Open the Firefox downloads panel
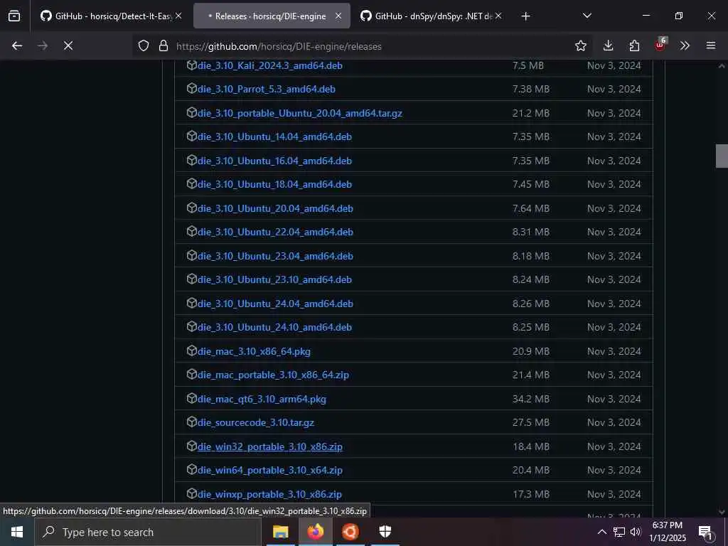The height and width of the screenshot is (546, 728). pos(609,45)
